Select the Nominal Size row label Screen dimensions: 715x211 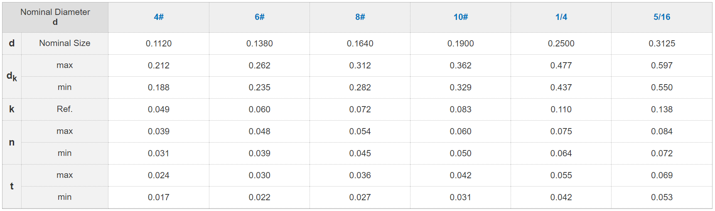[x=65, y=43]
